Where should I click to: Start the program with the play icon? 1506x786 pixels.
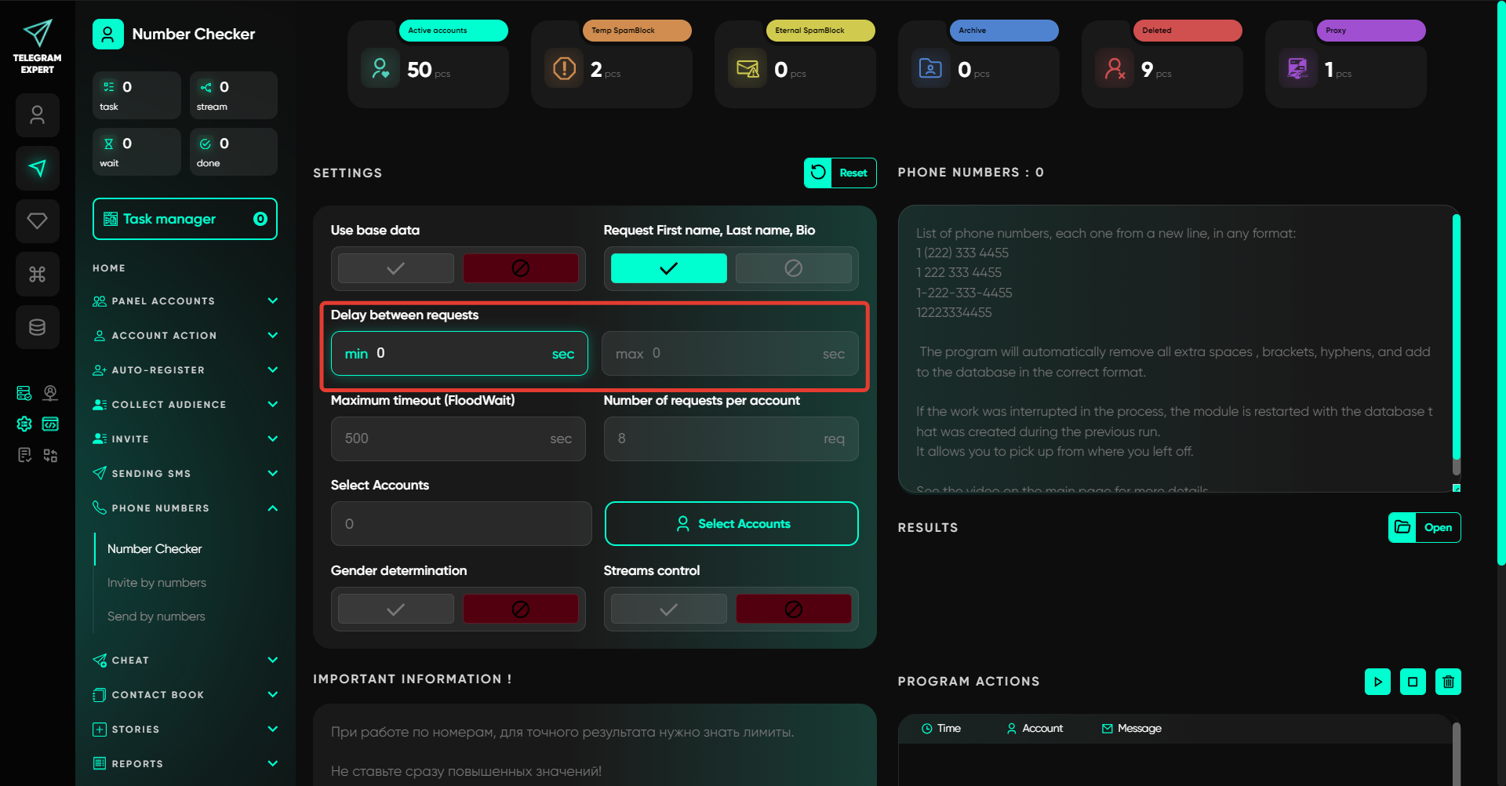[x=1377, y=682]
